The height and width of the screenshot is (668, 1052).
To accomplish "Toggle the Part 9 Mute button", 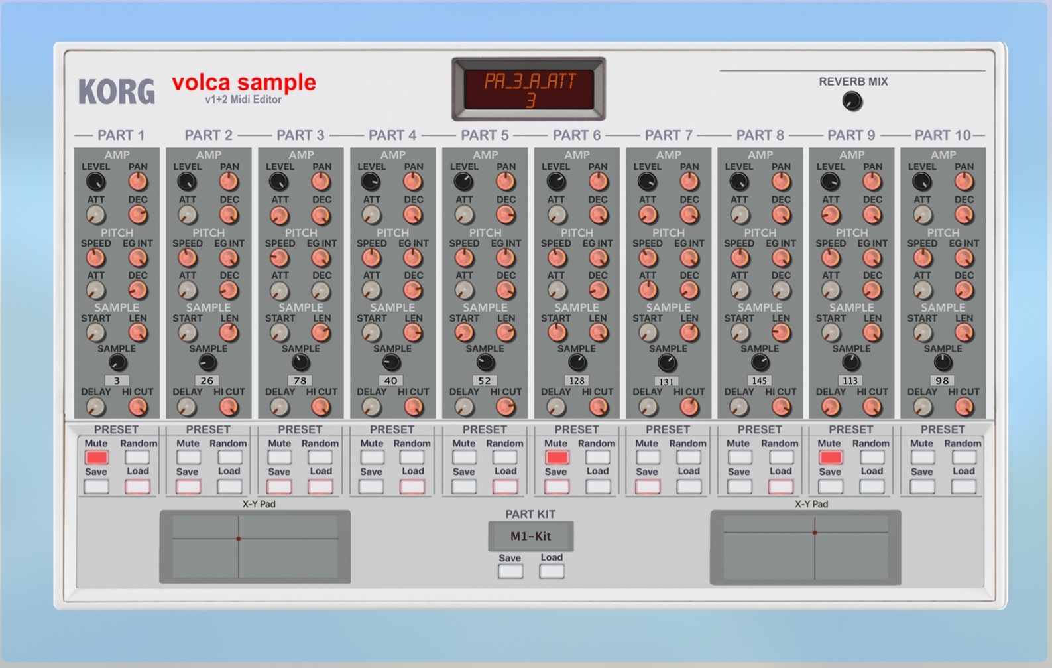I will point(830,458).
